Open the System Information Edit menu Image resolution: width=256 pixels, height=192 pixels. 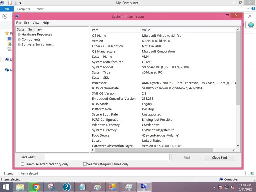[27, 23]
